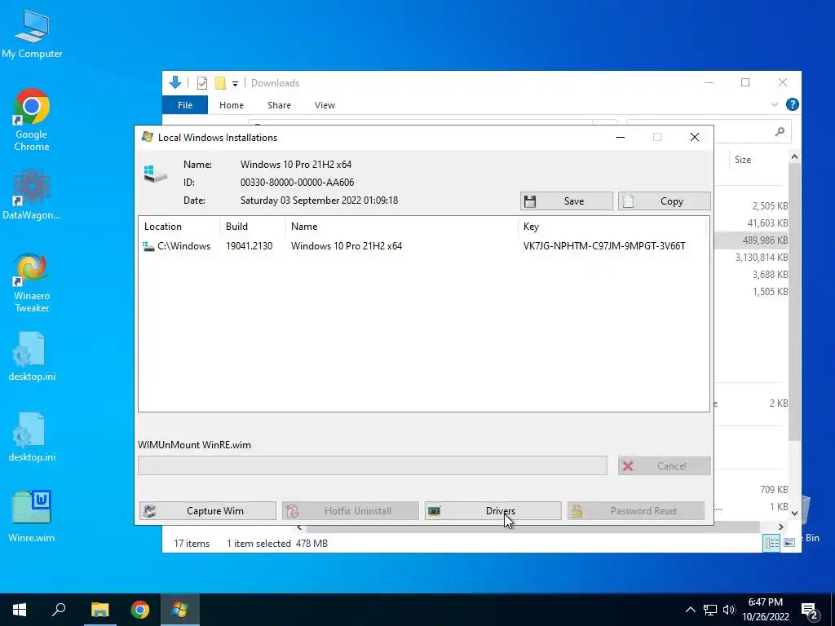Launch Google Chrome desktop shortcut
The image size is (835, 626).
click(32, 120)
